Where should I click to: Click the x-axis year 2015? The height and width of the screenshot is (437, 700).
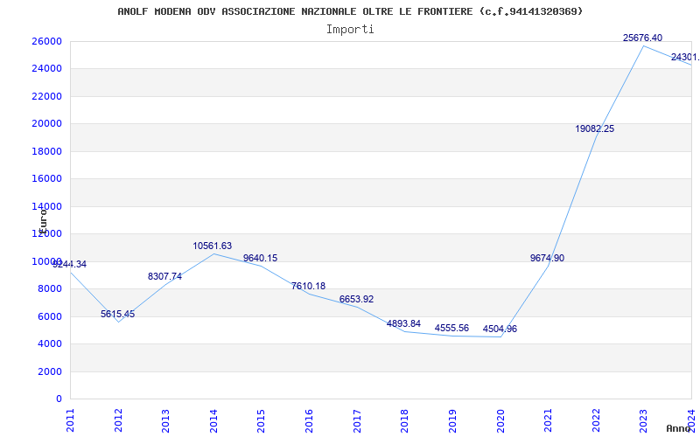point(262,421)
